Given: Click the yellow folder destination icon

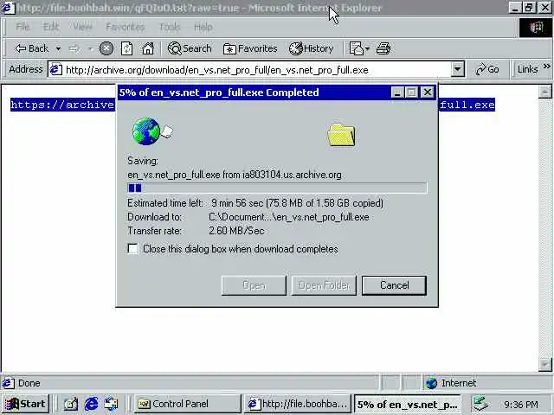Looking at the screenshot, I should pos(341,135).
